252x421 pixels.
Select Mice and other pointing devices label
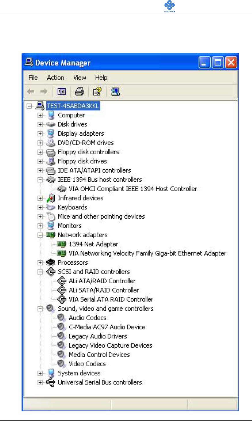click(101, 217)
